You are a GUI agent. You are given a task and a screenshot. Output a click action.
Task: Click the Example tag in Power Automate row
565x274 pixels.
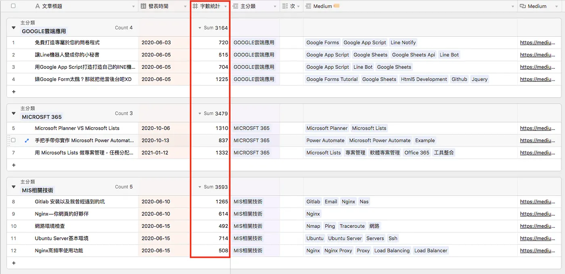425,140
